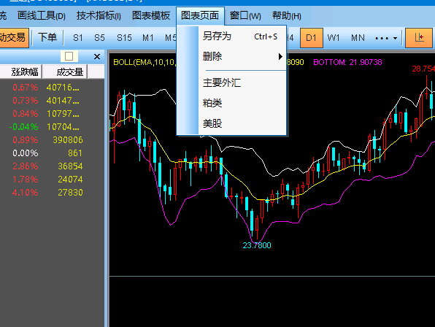Open the 画线工具 menu
The height and width of the screenshot is (327, 435).
click(42, 16)
